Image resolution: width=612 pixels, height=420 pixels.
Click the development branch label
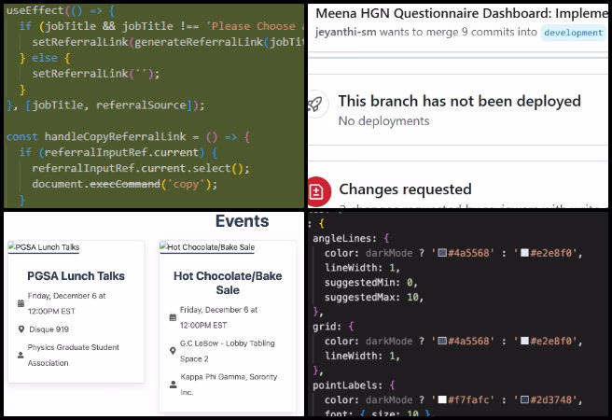point(573,33)
